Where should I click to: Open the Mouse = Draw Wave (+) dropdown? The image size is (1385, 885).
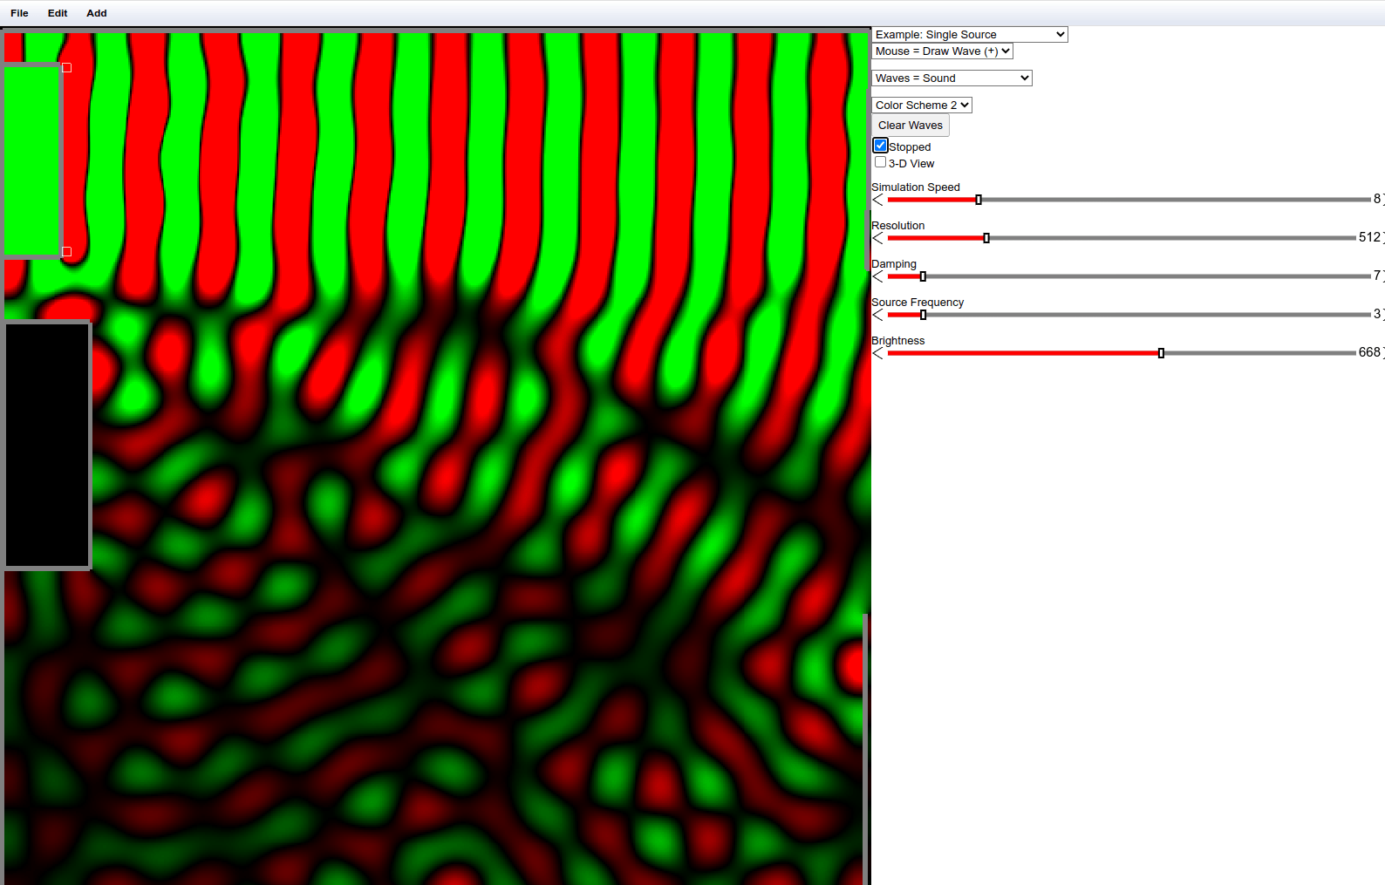click(x=942, y=51)
